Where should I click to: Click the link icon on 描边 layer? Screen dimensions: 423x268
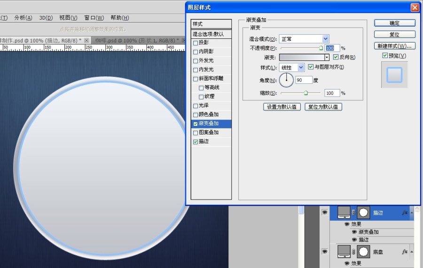point(353,212)
